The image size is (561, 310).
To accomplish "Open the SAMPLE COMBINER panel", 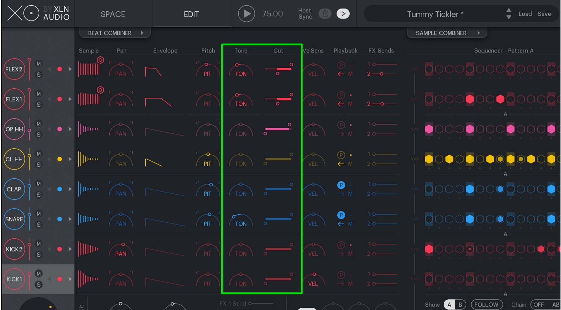I will 447,33.
